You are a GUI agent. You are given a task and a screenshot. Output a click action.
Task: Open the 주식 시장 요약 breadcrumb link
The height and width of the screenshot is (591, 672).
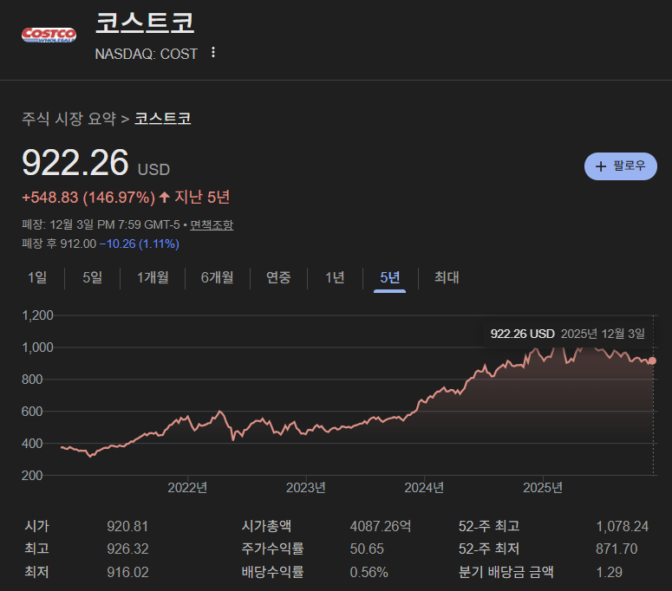(x=69, y=119)
